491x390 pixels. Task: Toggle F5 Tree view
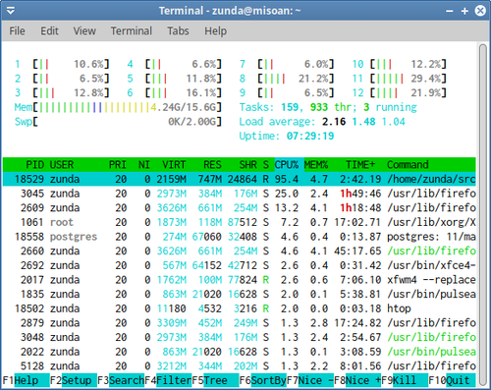(215, 380)
